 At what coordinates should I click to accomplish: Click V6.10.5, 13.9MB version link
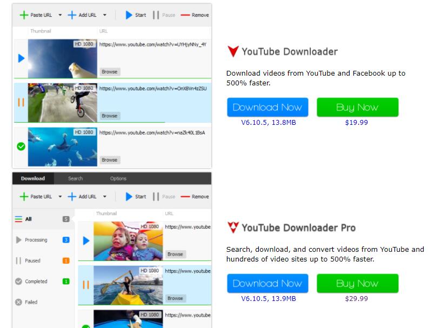coord(269,298)
